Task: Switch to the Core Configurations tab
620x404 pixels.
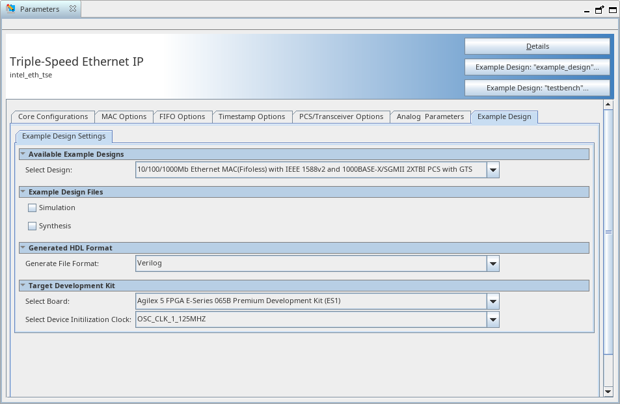Action: pyautogui.click(x=53, y=116)
